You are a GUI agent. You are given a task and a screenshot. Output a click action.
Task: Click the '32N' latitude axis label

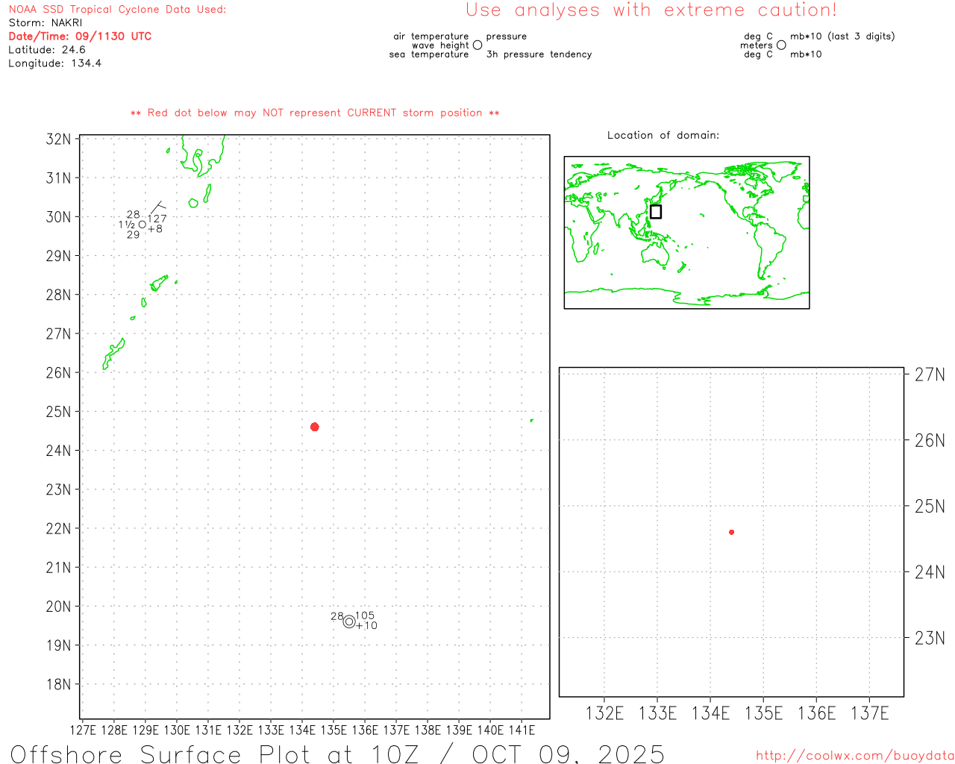point(59,140)
